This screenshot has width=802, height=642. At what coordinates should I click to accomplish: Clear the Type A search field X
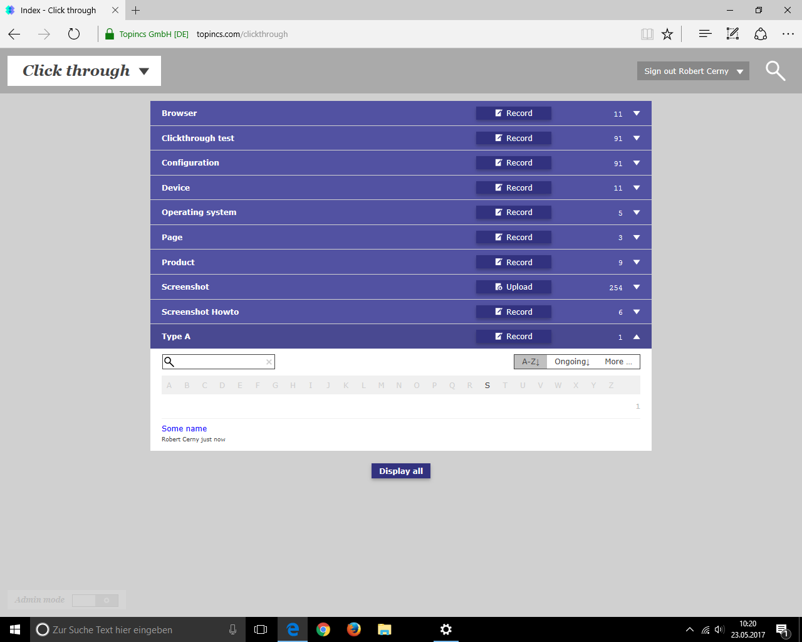point(269,362)
